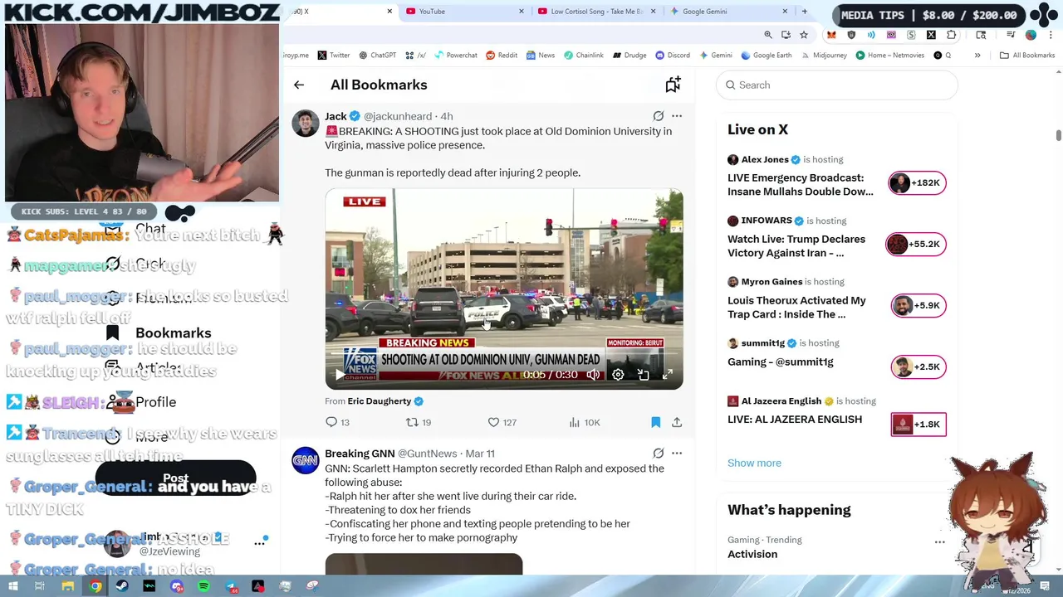Click the add bookmark folder icon
1063x597 pixels.
[673, 85]
